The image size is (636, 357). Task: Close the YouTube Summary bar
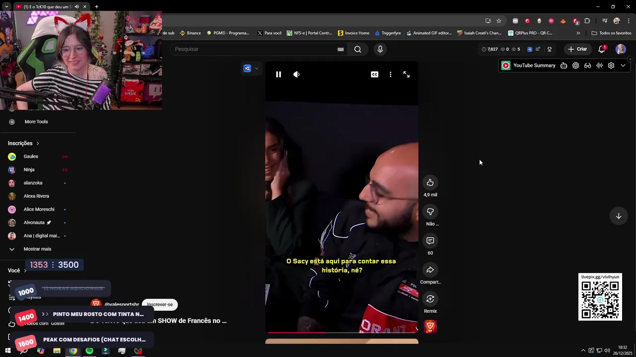(x=630, y=59)
